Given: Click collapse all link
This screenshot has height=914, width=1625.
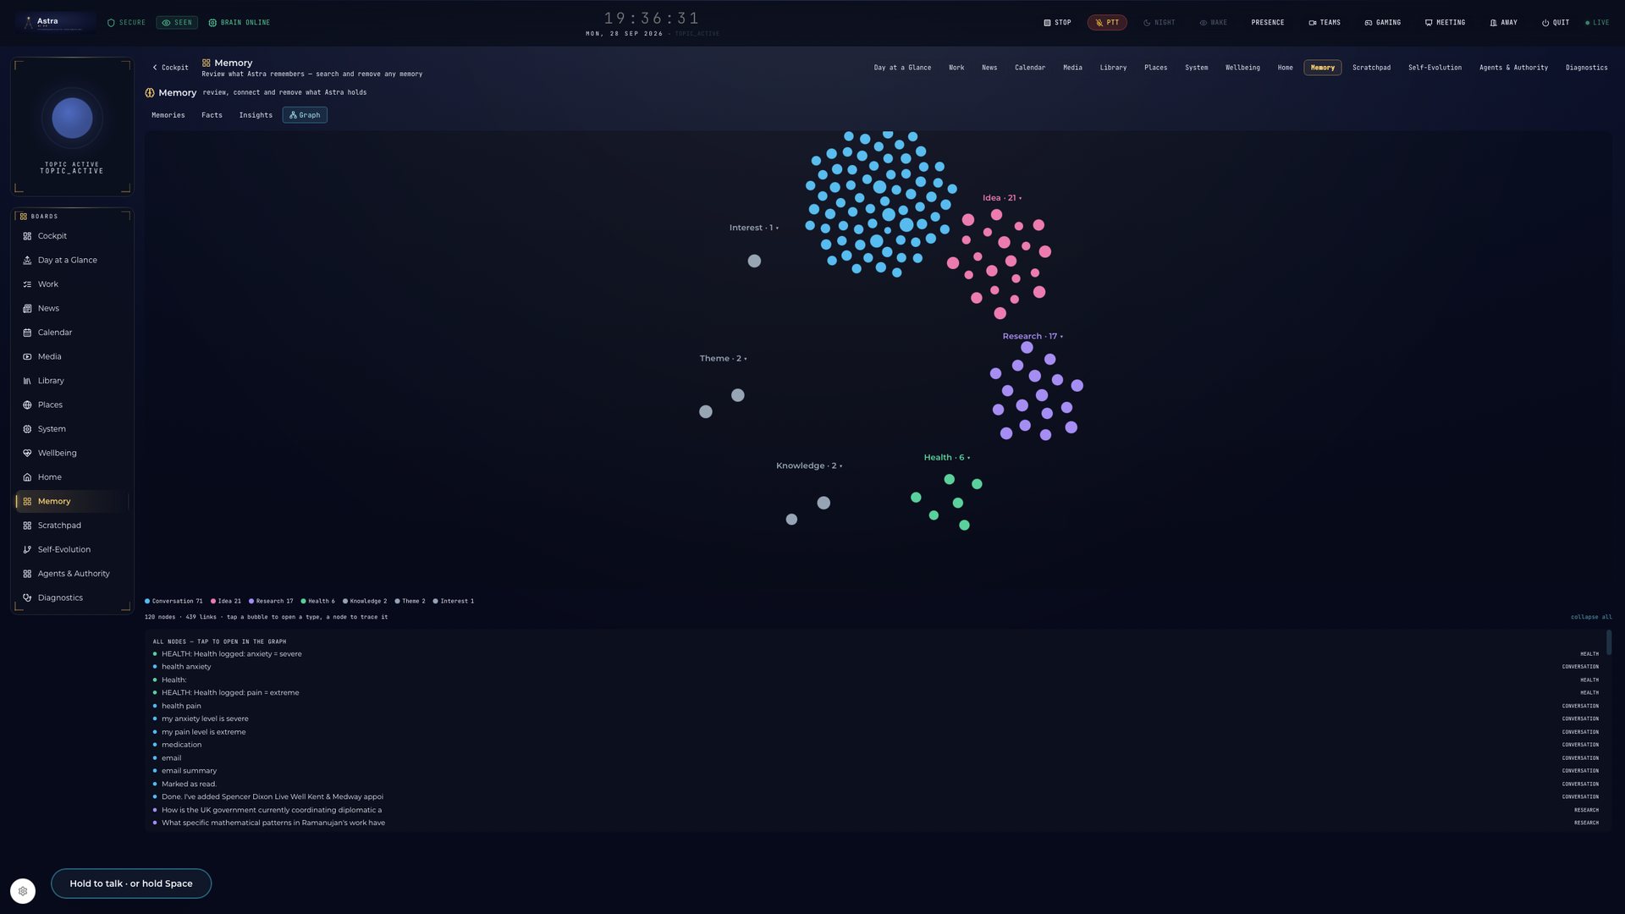Looking at the screenshot, I should [x=1591, y=617].
